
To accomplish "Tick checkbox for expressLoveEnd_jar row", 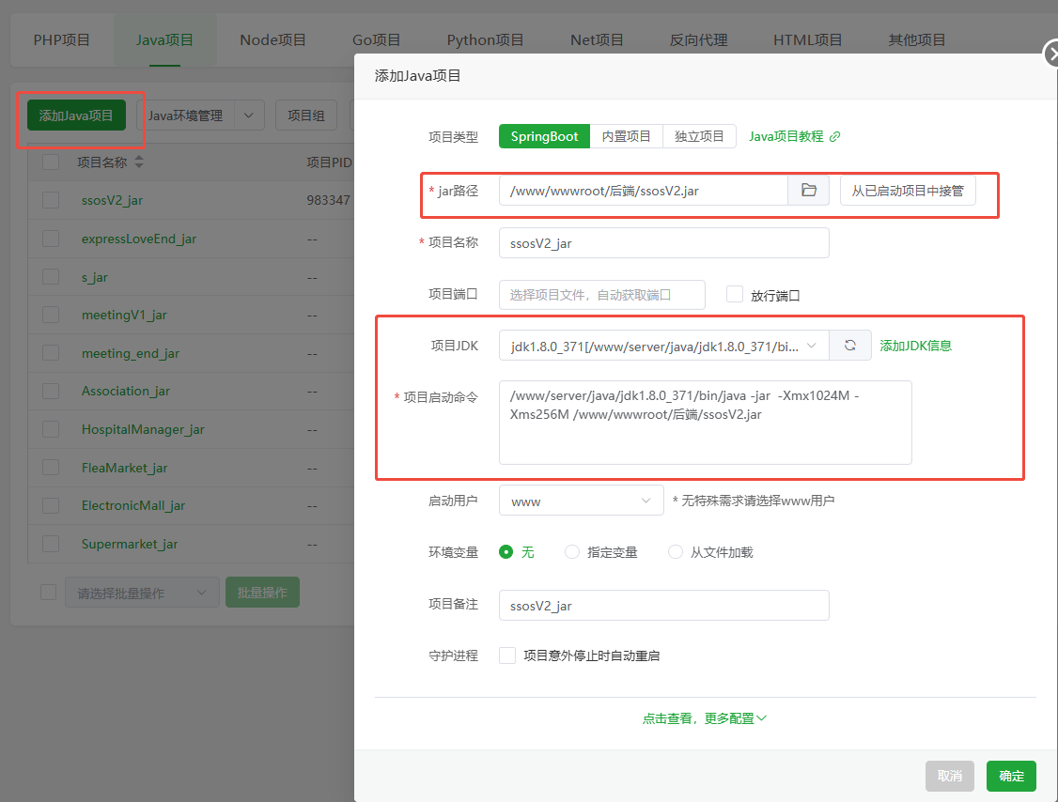I will 51,239.
